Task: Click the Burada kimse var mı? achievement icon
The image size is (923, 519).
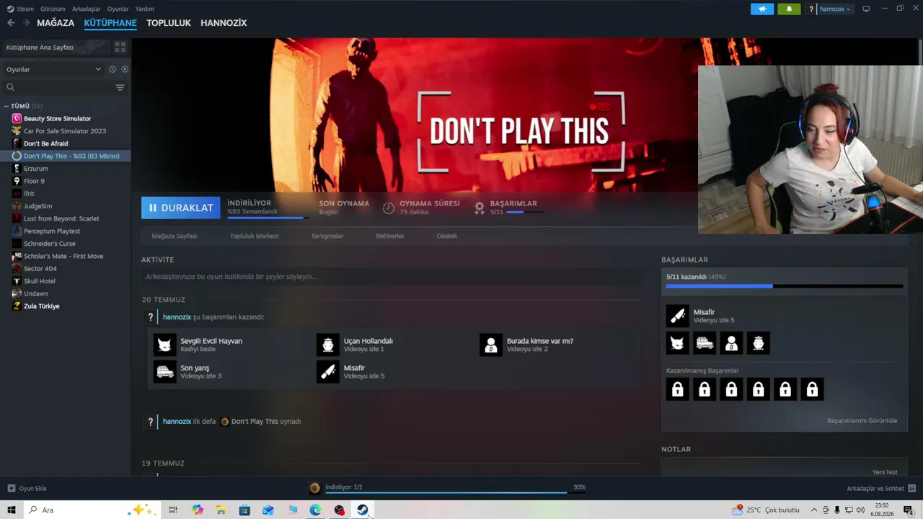Action: tap(491, 345)
